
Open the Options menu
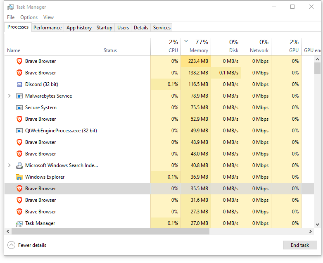(29, 17)
